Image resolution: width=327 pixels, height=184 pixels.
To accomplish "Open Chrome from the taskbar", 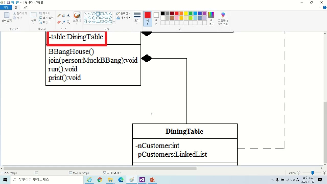I will pyautogui.click(x=100, y=180).
